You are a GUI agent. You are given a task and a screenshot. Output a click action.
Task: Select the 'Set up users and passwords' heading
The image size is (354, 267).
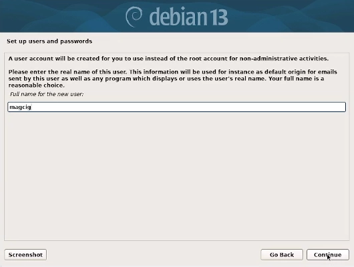[x=49, y=41]
